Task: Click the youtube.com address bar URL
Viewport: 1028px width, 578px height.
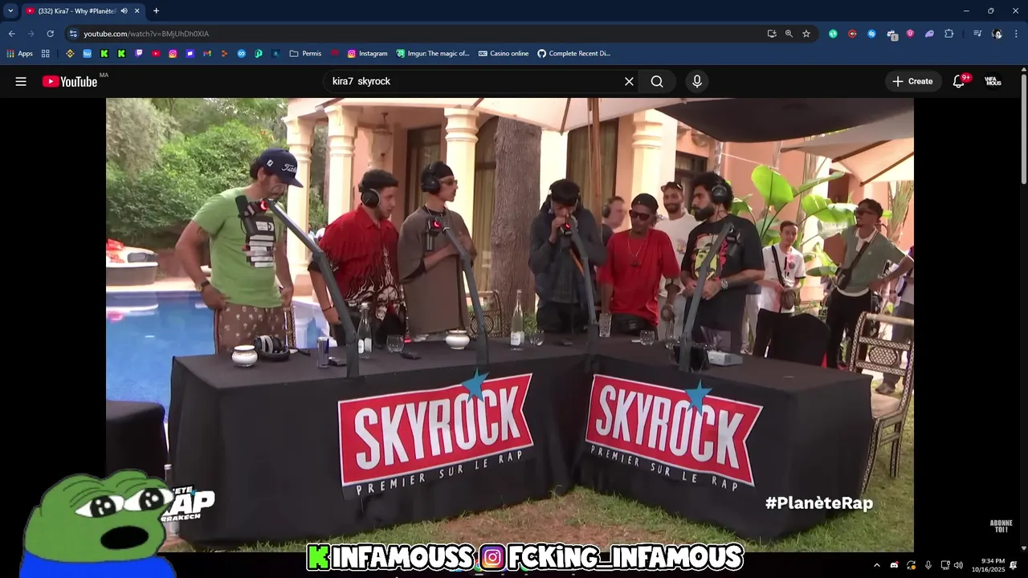Action: coord(146,34)
